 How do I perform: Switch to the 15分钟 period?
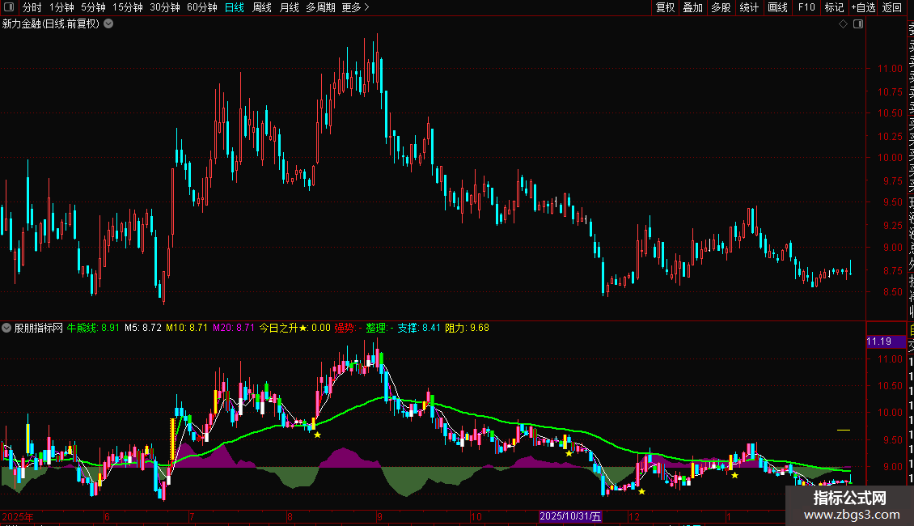coord(128,7)
